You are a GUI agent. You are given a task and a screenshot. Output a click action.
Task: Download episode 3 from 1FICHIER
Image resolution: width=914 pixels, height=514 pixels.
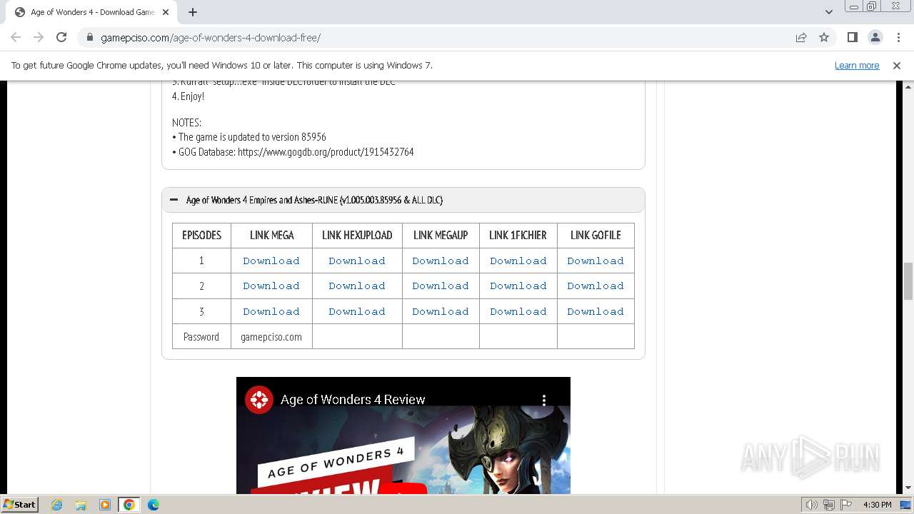518,311
